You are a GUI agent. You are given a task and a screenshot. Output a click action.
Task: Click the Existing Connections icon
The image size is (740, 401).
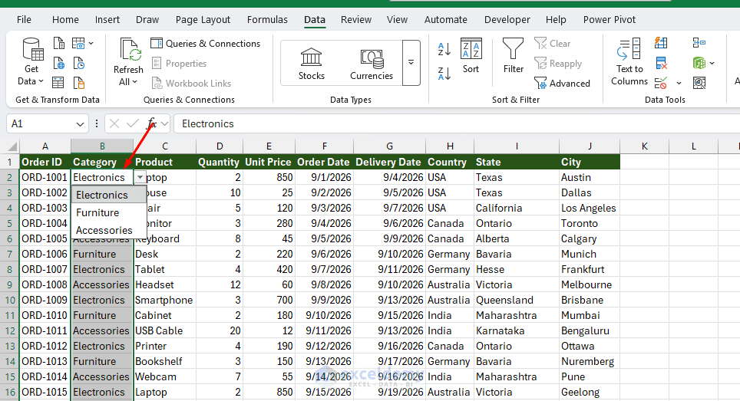(x=78, y=83)
